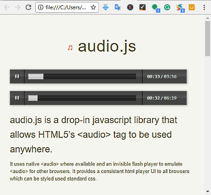This screenshot has height=195, width=211.
Task: Go back to the previous page
Action: tap(7, 7)
